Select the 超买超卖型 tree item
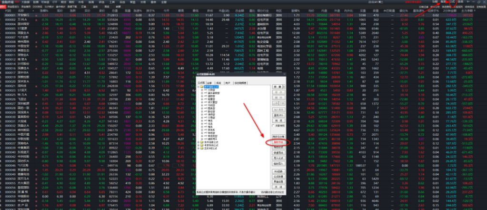The height and width of the screenshot is (210, 487). (x=214, y=93)
